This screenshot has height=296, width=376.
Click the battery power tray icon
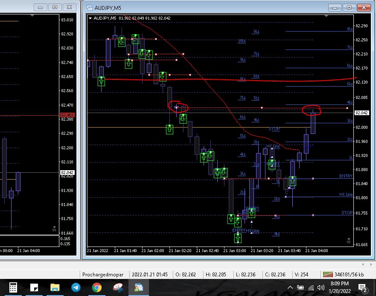pyautogui.click(x=300, y=287)
